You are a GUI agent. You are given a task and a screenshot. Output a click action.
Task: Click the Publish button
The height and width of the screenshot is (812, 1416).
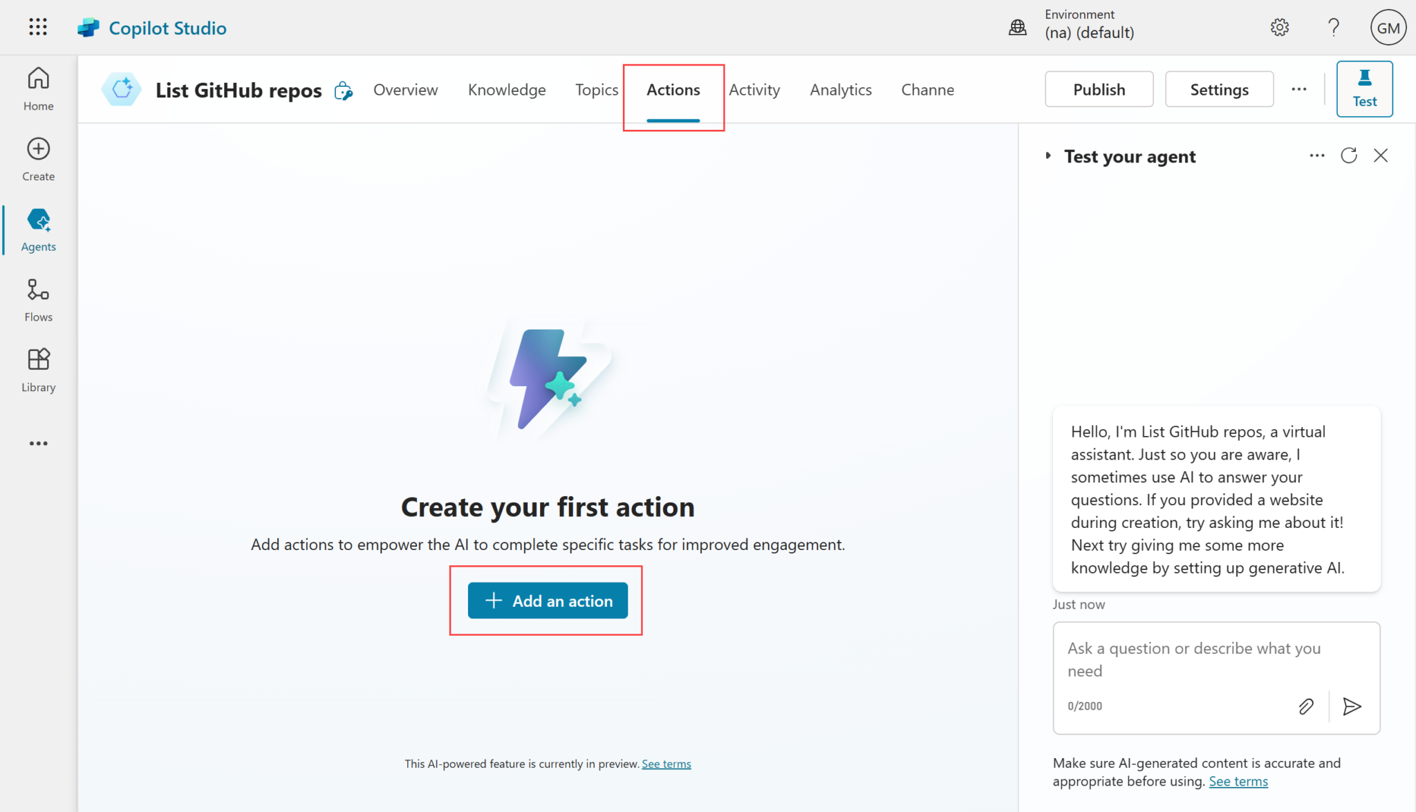coord(1099,89)
